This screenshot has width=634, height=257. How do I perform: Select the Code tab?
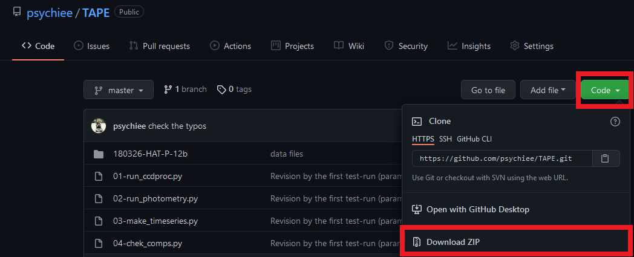coord(38,46)
